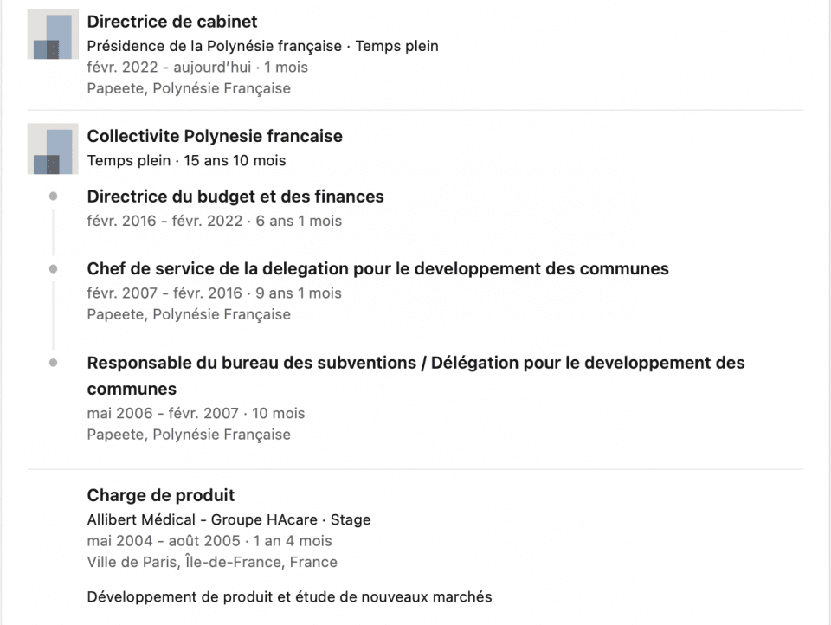Select the Développement de produit description text

pyautogui.click(x=289, y=597)
